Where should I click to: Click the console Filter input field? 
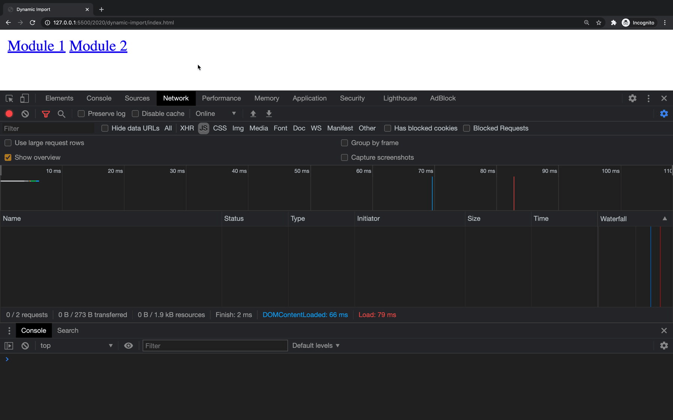point(215,345)
